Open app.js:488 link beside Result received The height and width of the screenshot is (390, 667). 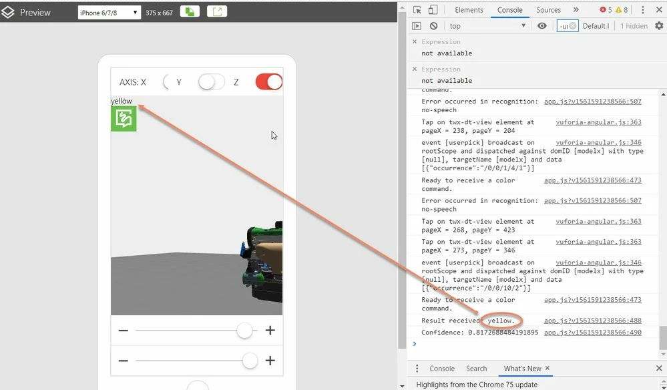593,321
